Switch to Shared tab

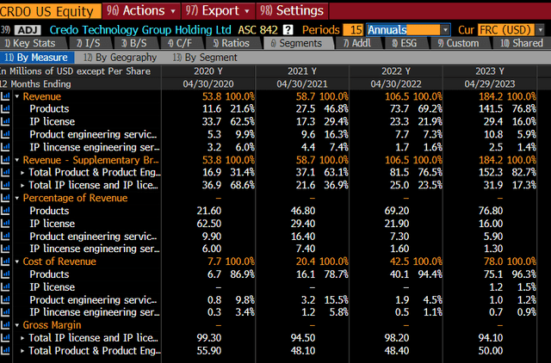point(522,43)
